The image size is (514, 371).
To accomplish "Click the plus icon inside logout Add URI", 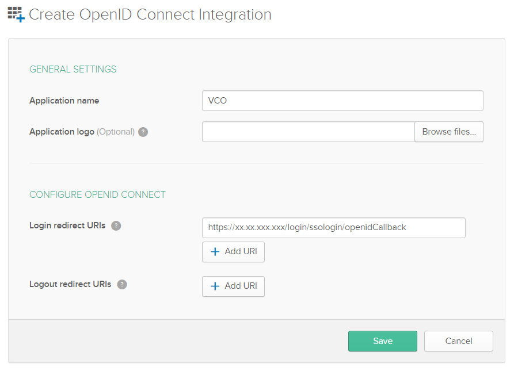I will 216,286.
